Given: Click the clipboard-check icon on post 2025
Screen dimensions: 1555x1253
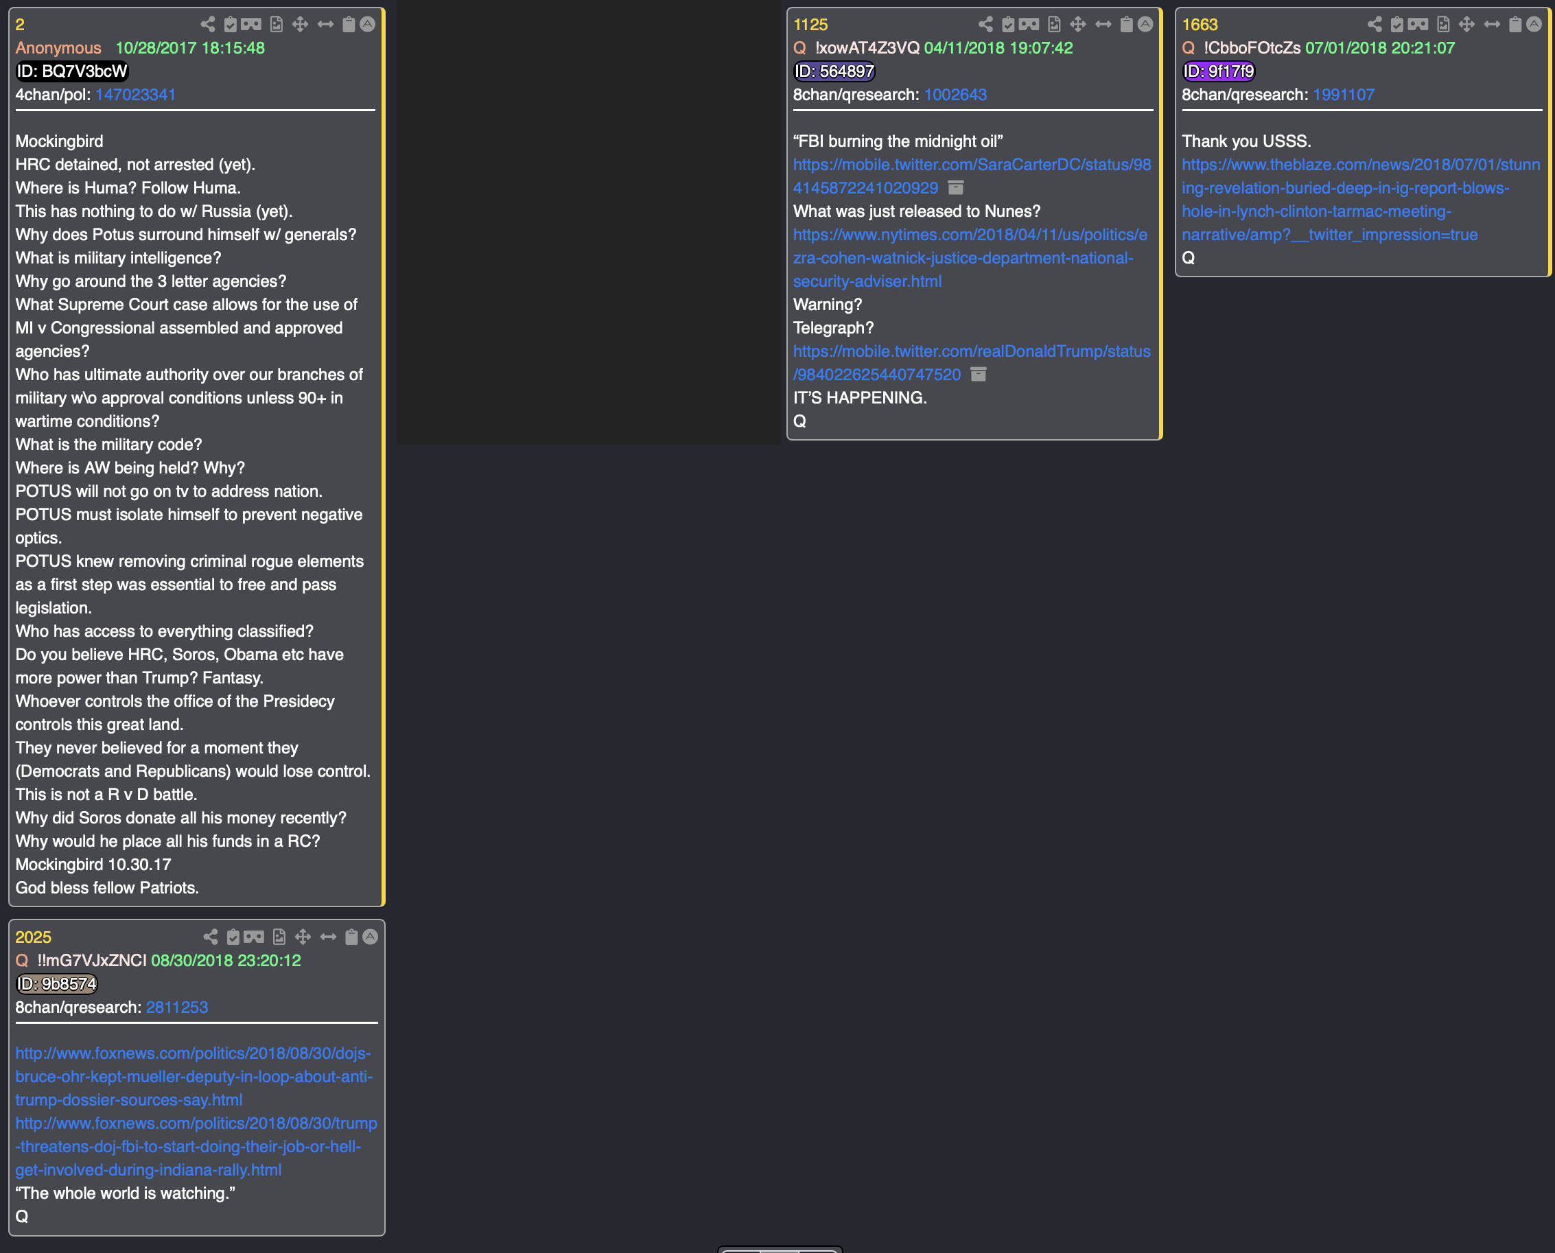Looking at the screenshot, I should [x=233, y=937].
